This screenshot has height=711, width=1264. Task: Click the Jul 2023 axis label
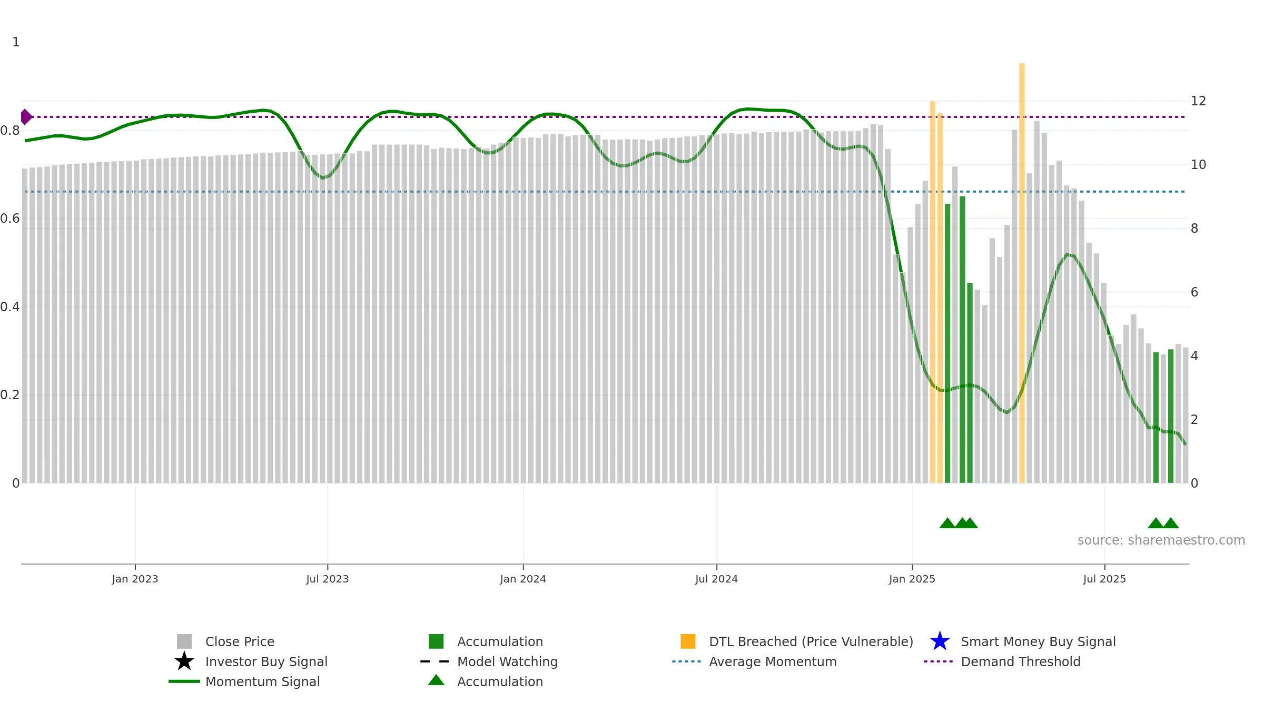click(x=328, y=579)
